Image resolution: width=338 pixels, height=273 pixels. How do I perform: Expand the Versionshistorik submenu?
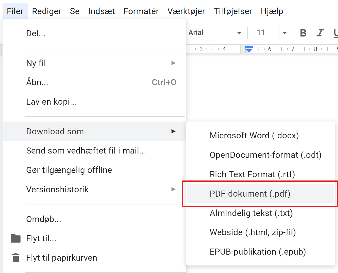pos(173,189)
